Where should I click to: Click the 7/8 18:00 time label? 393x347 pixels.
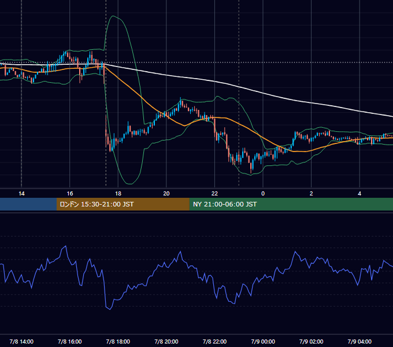click(x=118, y=341)
